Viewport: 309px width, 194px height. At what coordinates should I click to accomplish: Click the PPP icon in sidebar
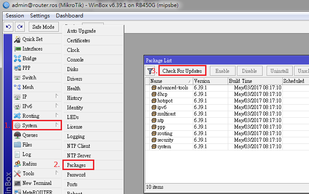click(17, 68)
